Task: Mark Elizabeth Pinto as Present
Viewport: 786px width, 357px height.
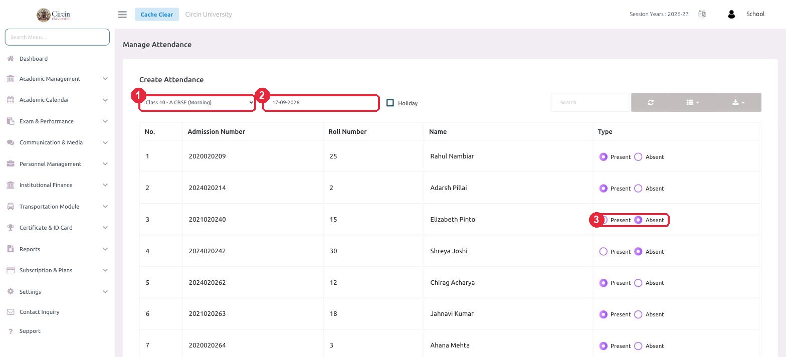Action: tap(604, 220)
